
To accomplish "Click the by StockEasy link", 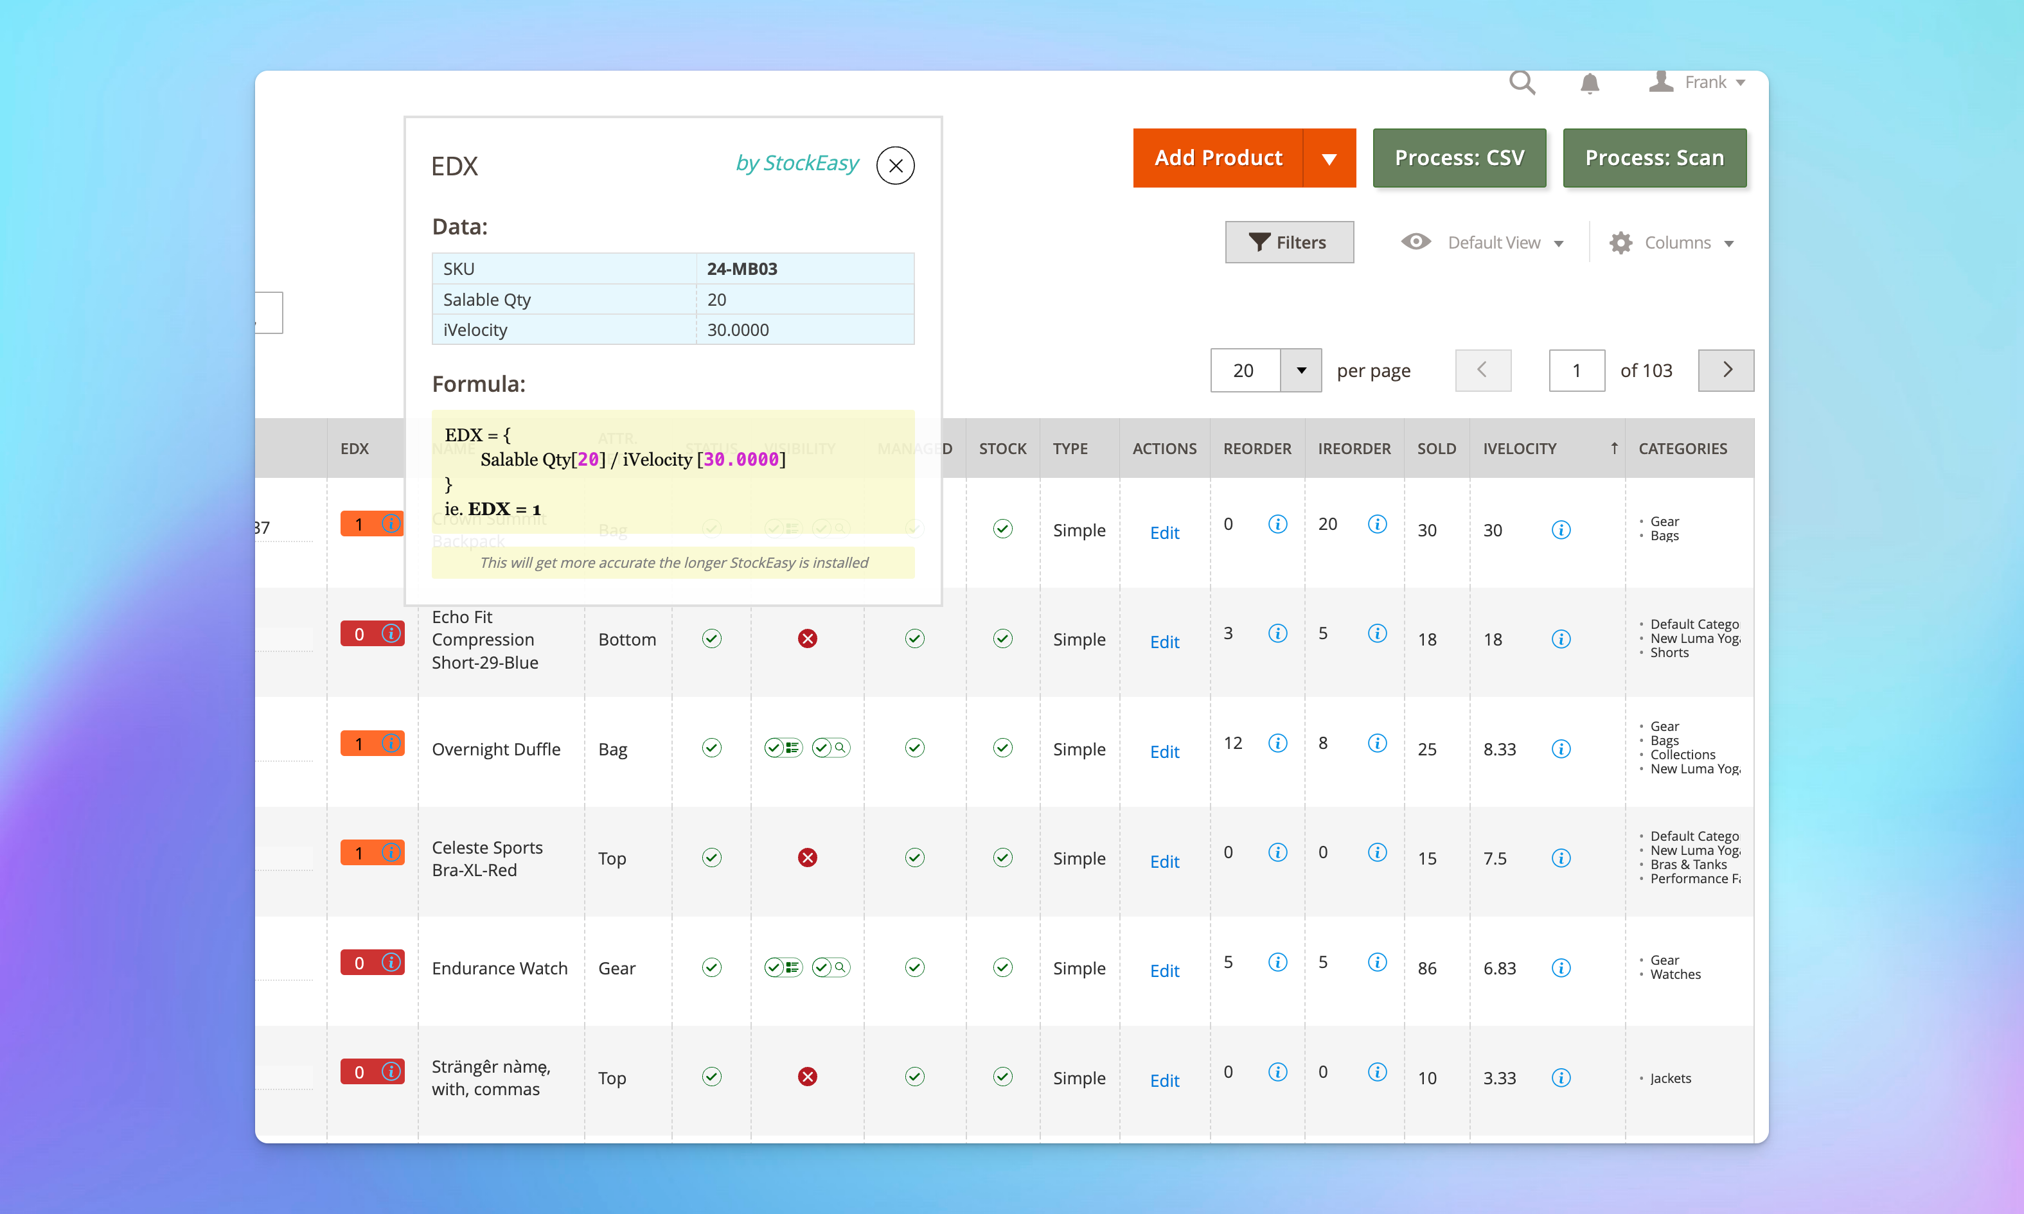I will pos(797,164).
